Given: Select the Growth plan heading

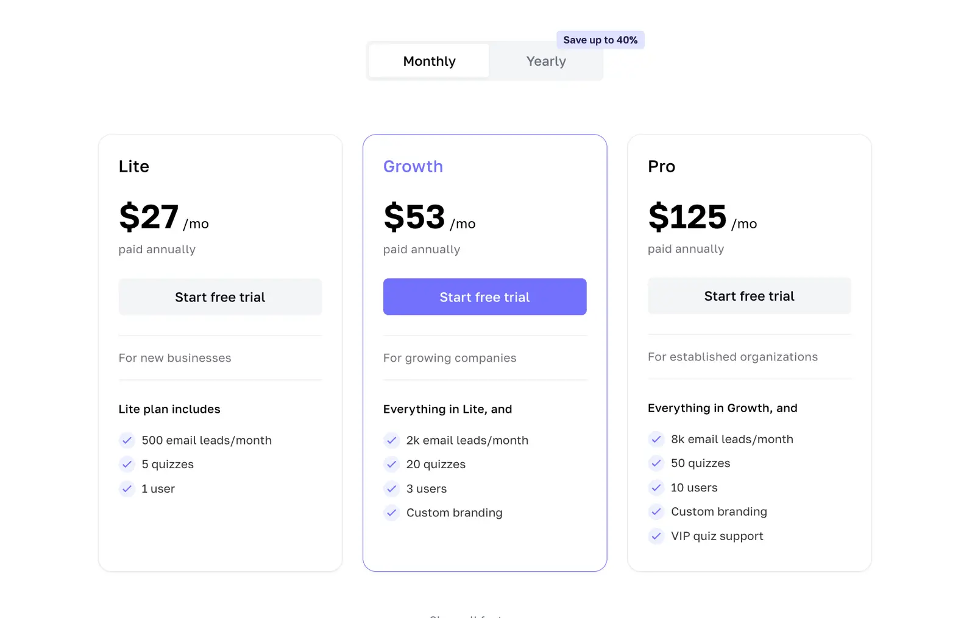Looking at the screenshot, I should point(413,166).
